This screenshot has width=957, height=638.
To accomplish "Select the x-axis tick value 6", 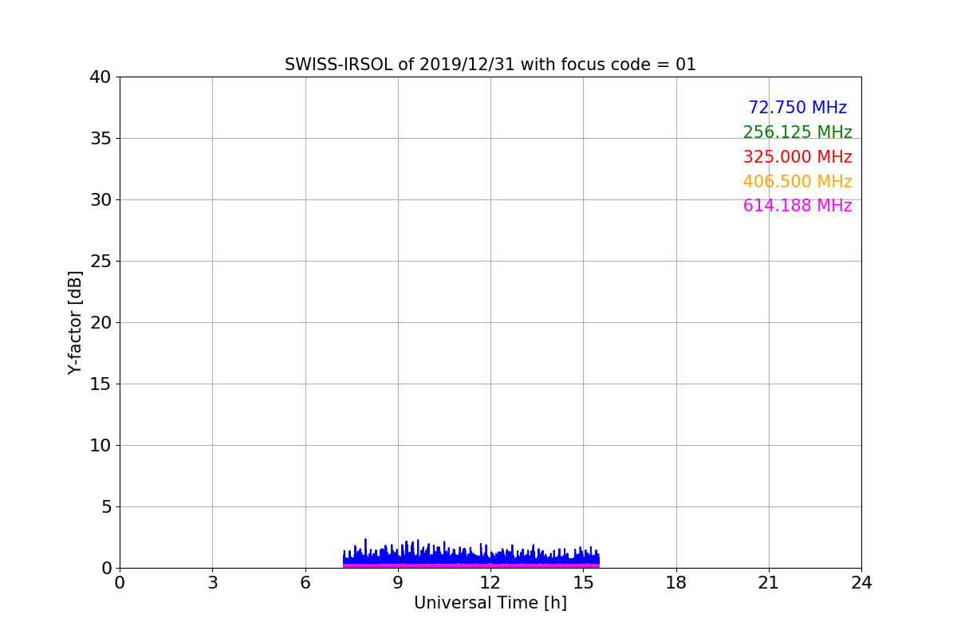I will tap(305, 583).
